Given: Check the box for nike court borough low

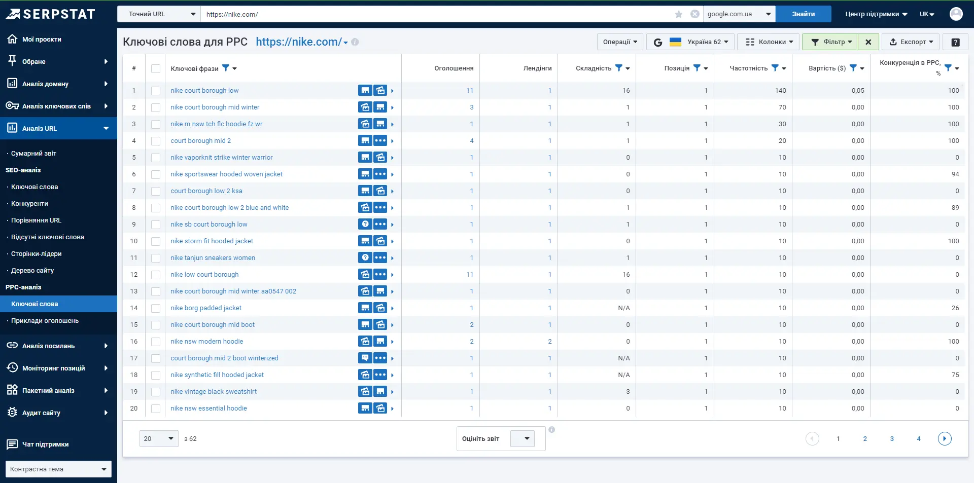Looking at the screenshot, I should point(156,91).
